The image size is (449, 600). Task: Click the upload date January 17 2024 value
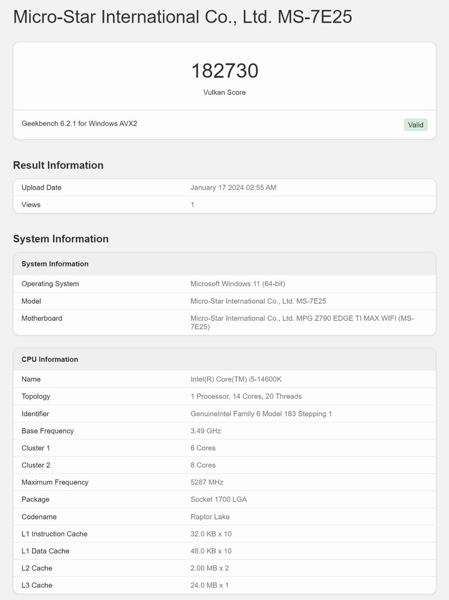[233, 188]
